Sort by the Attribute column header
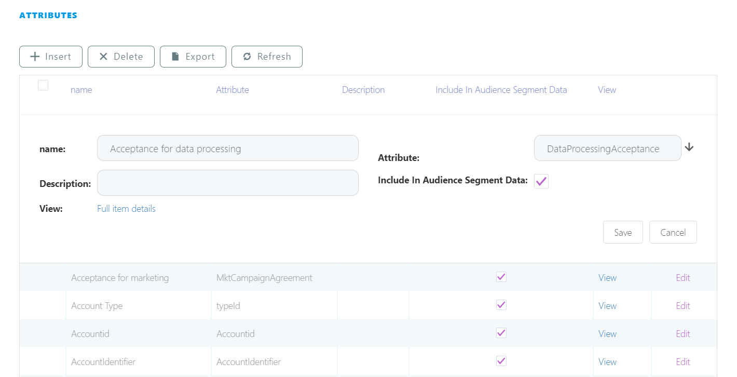Viewport: 737px width, 377px height. [233, 90]
